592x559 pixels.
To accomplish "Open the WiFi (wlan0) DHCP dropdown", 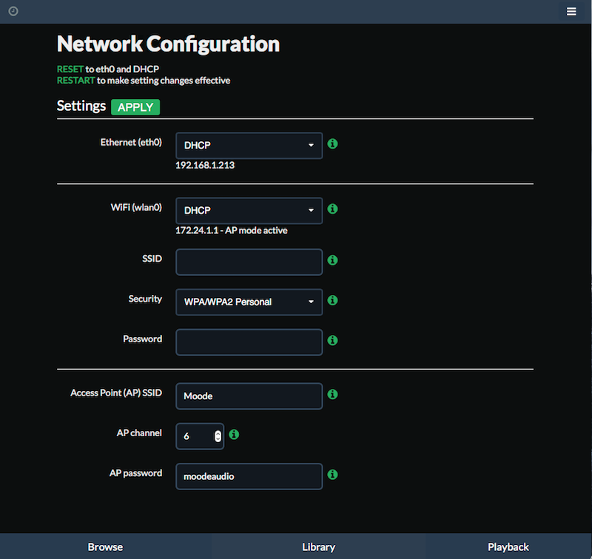I will (x=249, y=211).
